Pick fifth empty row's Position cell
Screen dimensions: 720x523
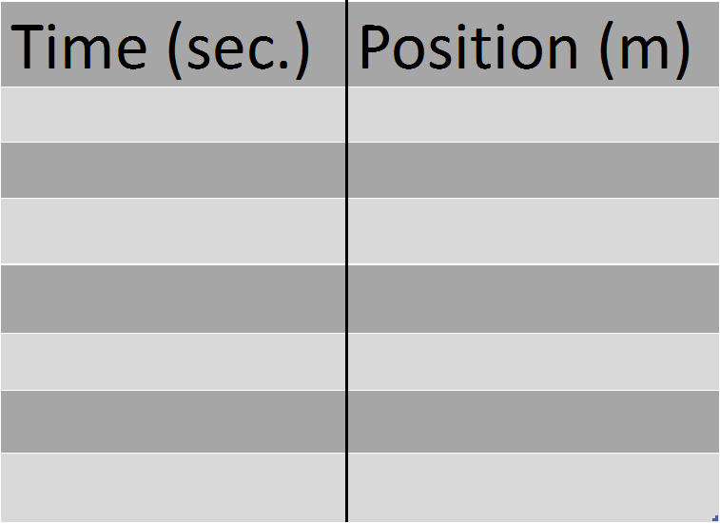pos(533,361)
